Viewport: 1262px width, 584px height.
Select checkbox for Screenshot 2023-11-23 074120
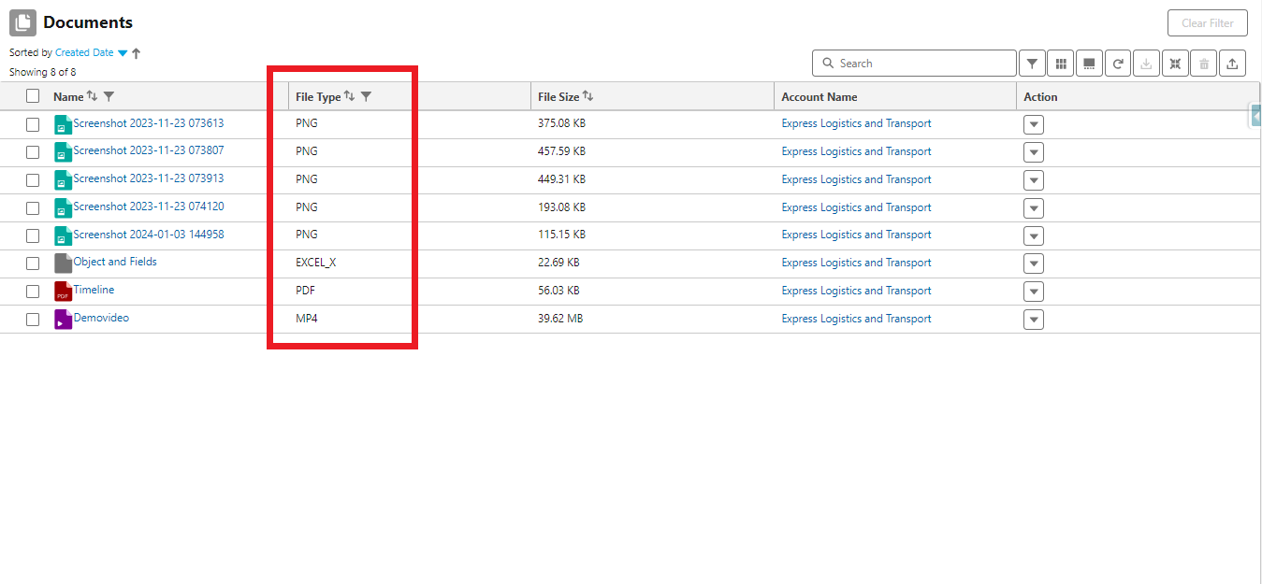(x=33, y=207)
